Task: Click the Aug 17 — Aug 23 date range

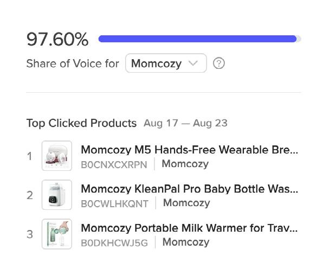Action: 185,123
